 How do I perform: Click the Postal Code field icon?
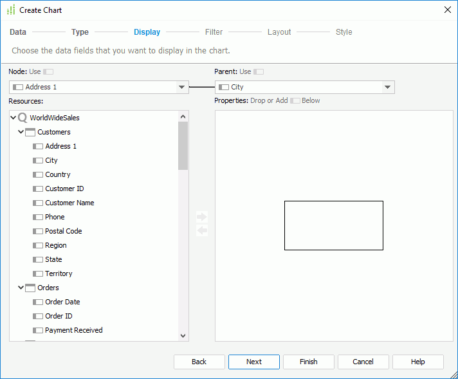tap(38, 231)
